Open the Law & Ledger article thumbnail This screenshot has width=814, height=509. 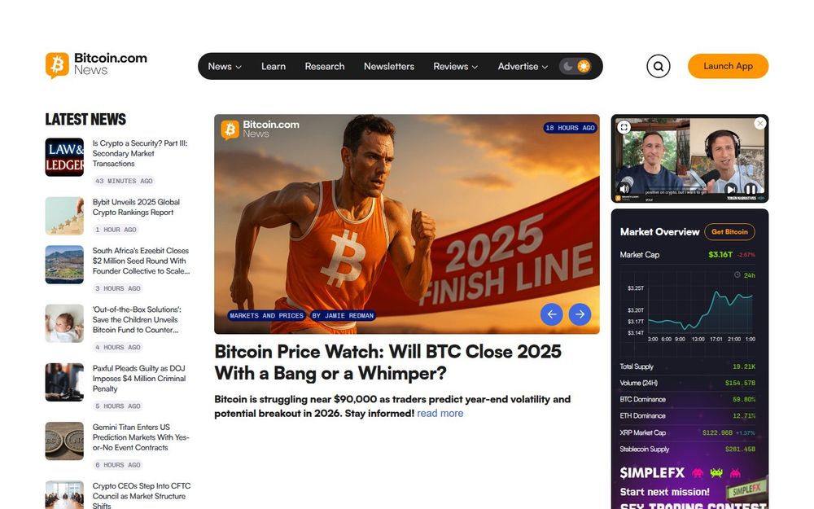(64, 157)
